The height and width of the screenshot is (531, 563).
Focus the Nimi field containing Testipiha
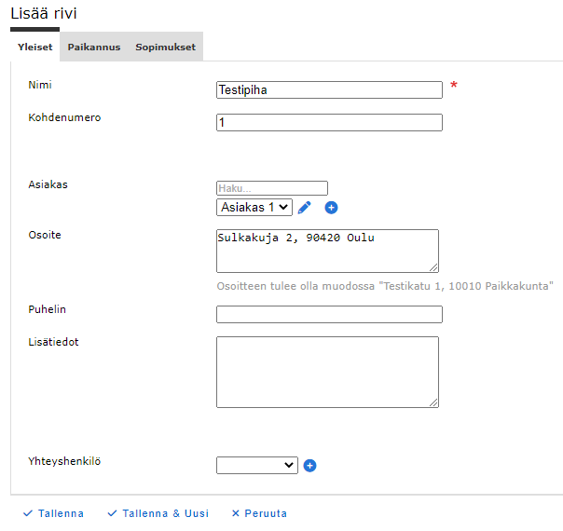tap(329, 90)
